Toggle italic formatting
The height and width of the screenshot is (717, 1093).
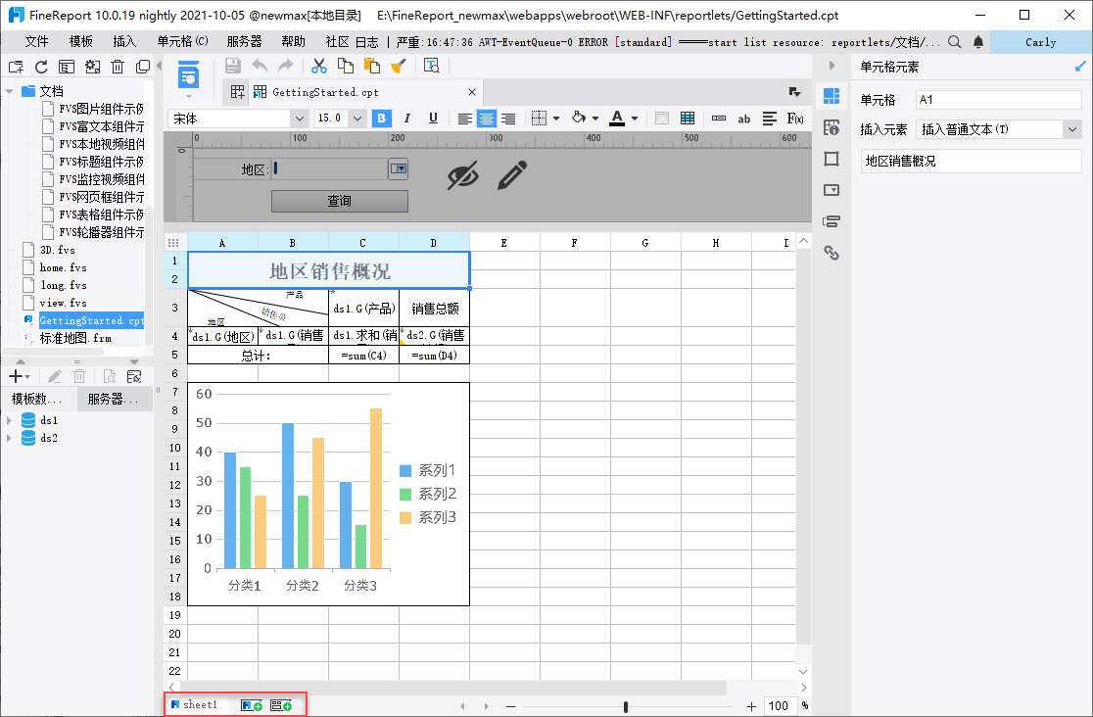(407, 119)
